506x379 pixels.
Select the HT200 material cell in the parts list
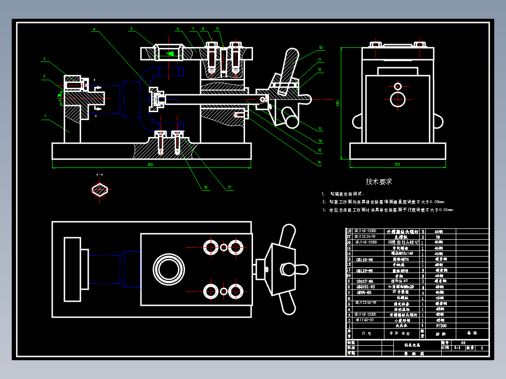[x=441, y=326]
